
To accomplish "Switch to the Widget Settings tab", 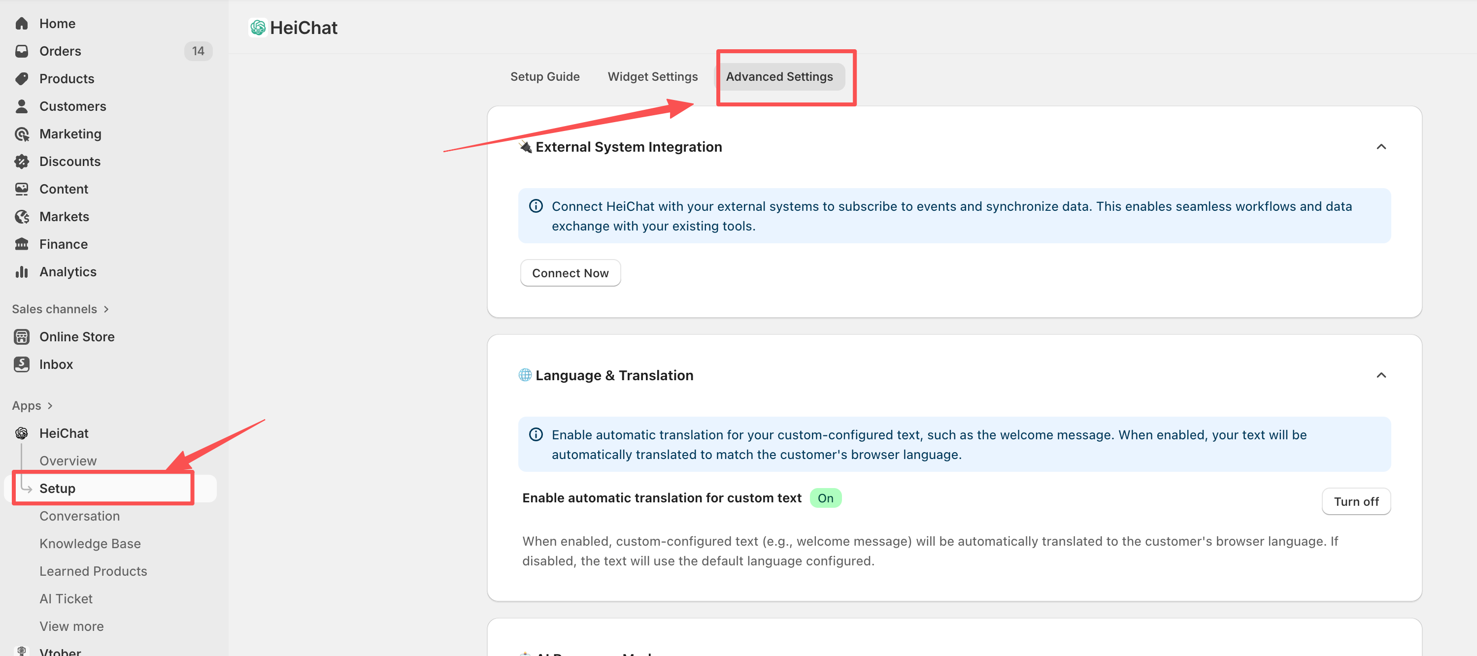I will [x=652, y=77].
